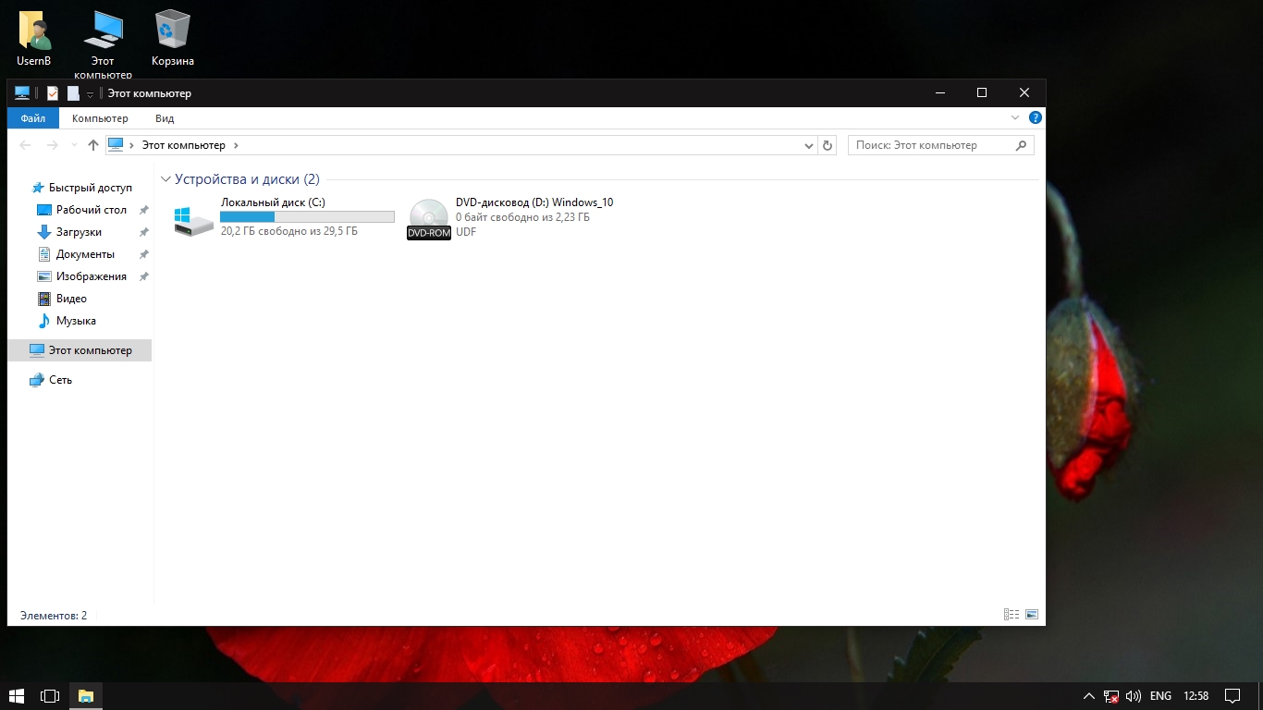Minimize the Этот компьютер window
This screenshot has height=710, width=1263.
point(939,92)
